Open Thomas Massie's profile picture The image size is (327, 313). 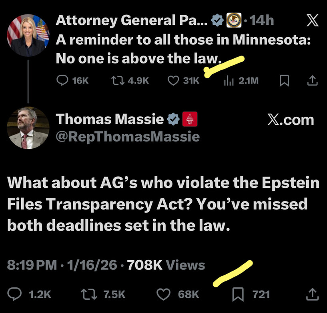[28, 128]
